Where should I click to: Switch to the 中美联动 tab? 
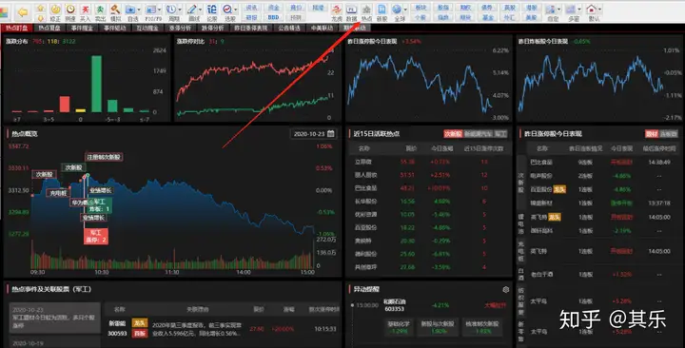pos(322,28)
